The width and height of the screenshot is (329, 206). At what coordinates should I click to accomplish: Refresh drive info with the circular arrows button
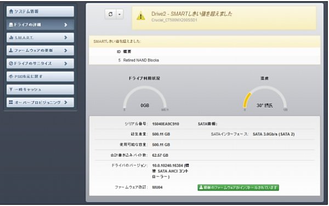click(111, 14)
